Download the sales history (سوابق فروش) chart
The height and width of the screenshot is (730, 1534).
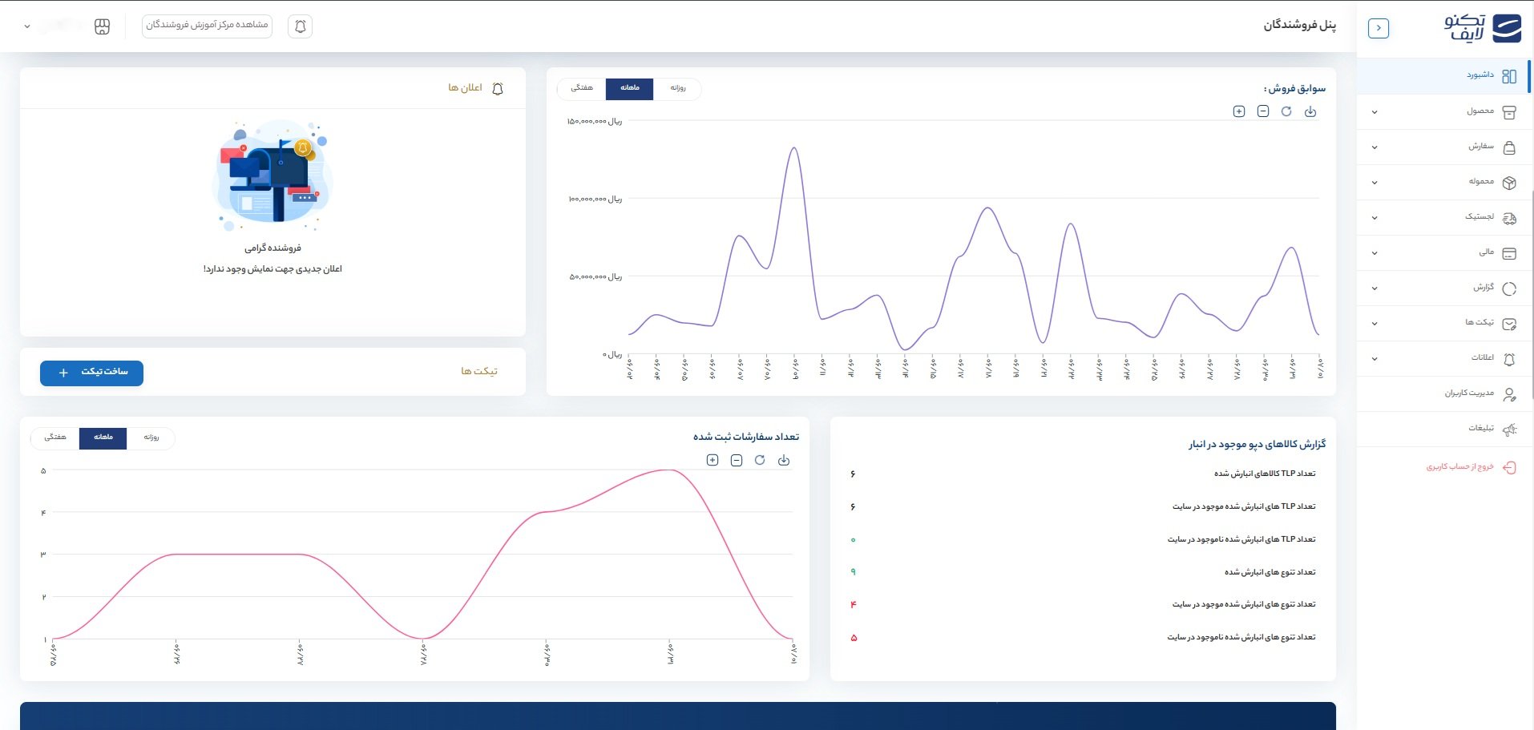[x=1310, y=111]
